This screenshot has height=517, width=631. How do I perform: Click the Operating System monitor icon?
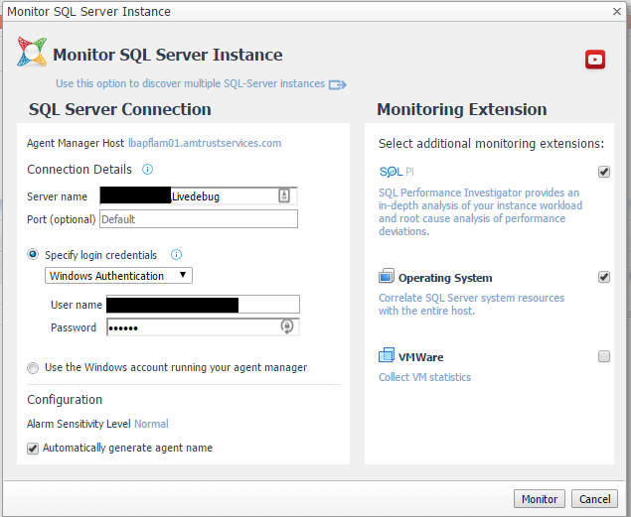point(386,277)
